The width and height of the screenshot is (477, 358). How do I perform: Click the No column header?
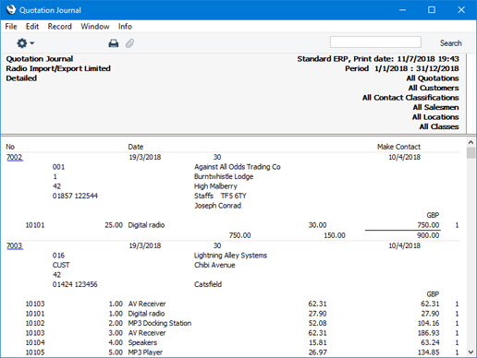pyautogui.click(x=10, y=147)
